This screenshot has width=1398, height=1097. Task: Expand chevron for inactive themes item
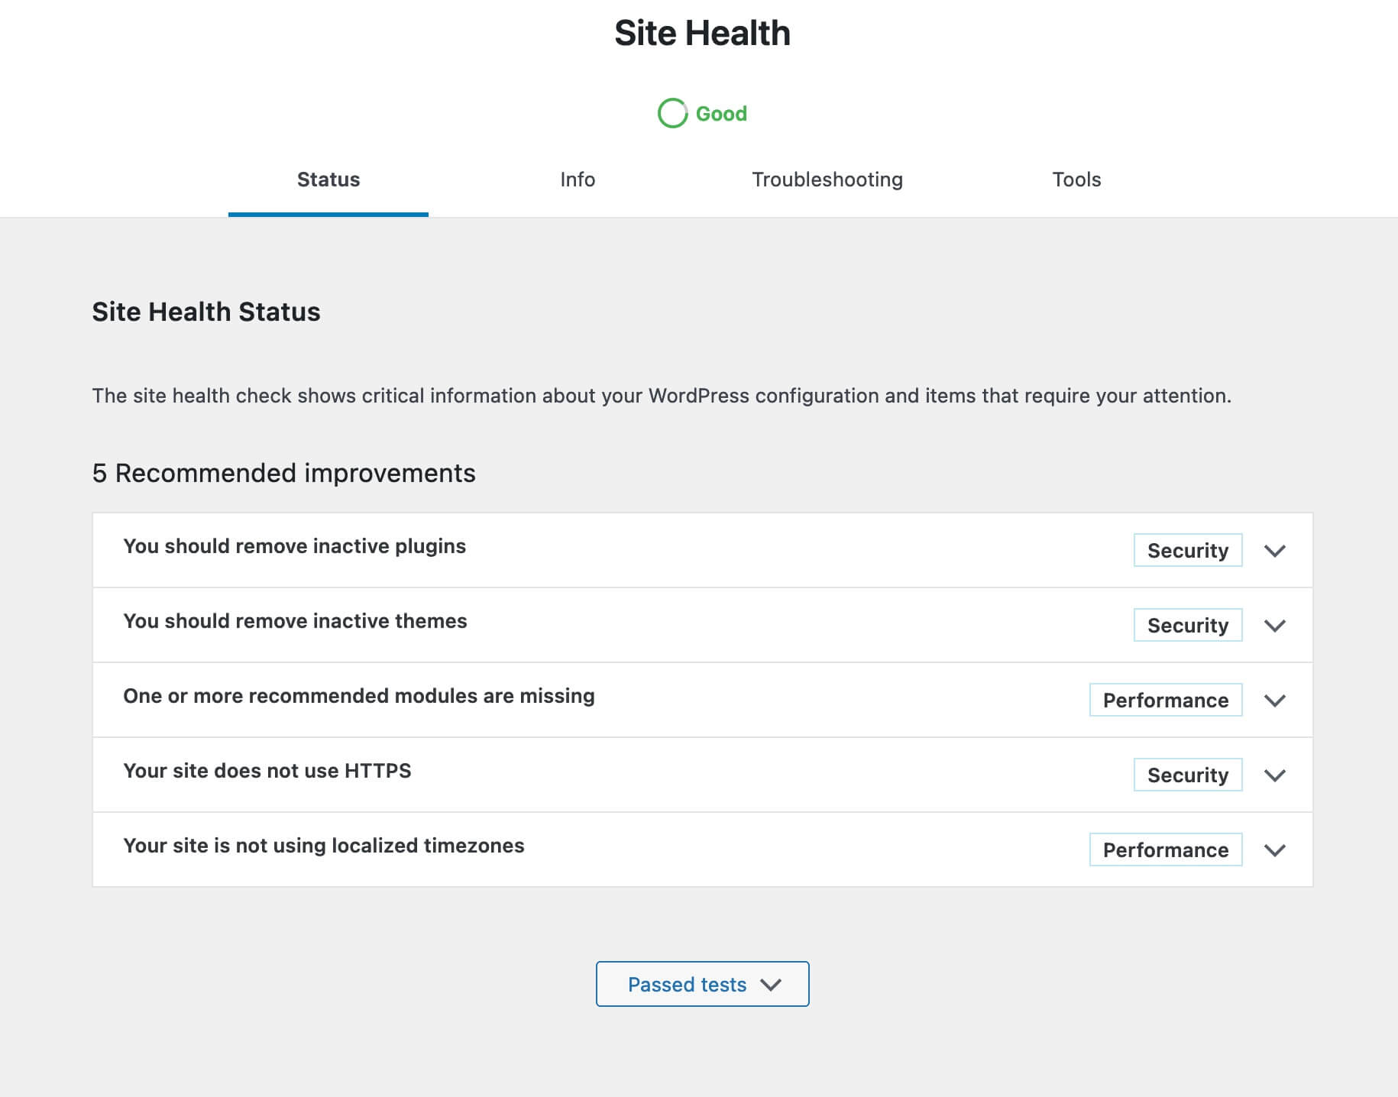tap(1274, 626)
